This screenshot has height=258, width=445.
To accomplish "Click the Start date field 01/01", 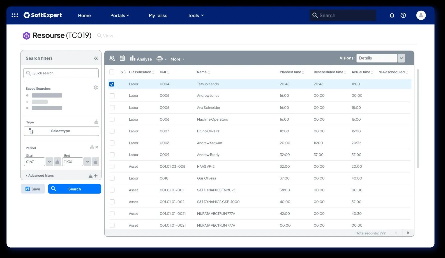I will [34, 162].
